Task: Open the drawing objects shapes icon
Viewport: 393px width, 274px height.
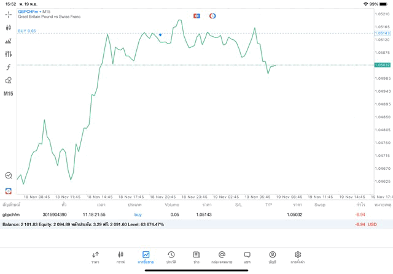Action: (8, 80)
